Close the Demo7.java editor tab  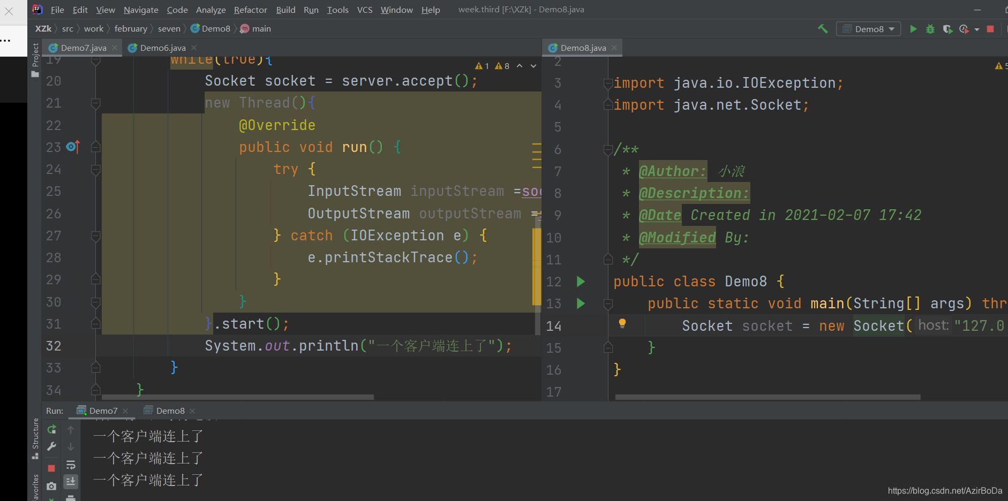click(115, 48)
